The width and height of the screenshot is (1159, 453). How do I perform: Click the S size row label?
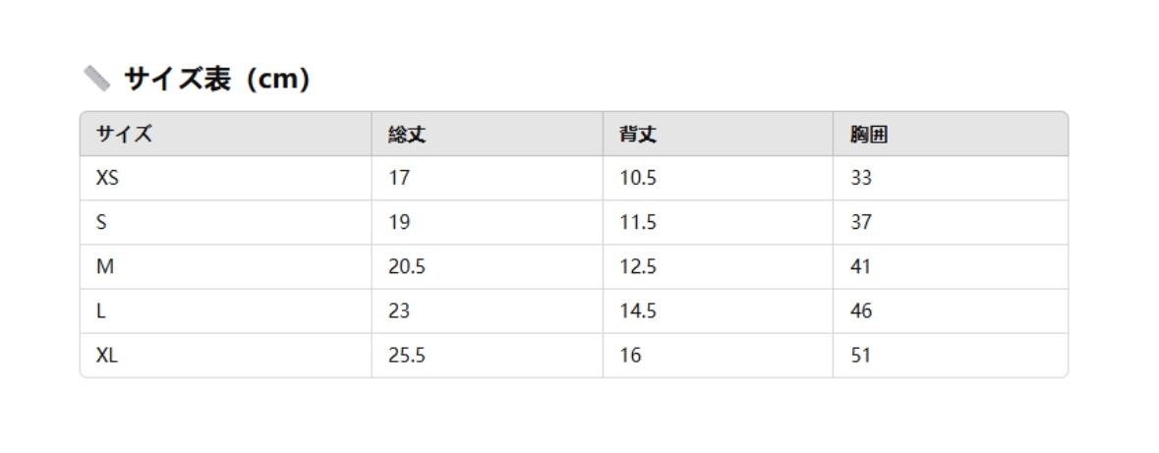(x=101, y=223)
